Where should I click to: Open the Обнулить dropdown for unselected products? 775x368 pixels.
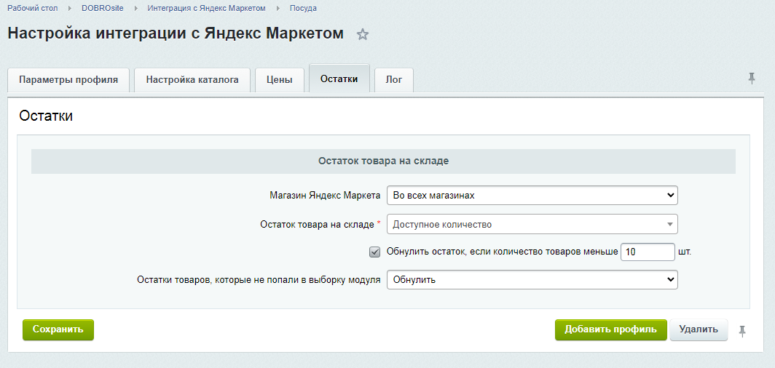(x=532, y=280)
